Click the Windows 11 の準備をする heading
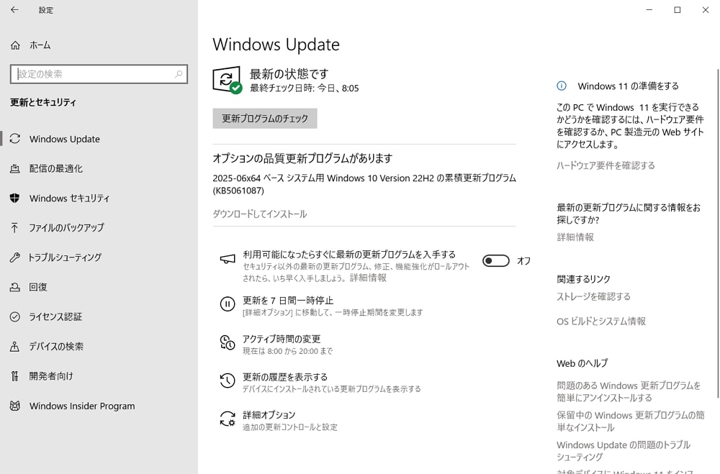 (x=628, y=86)
